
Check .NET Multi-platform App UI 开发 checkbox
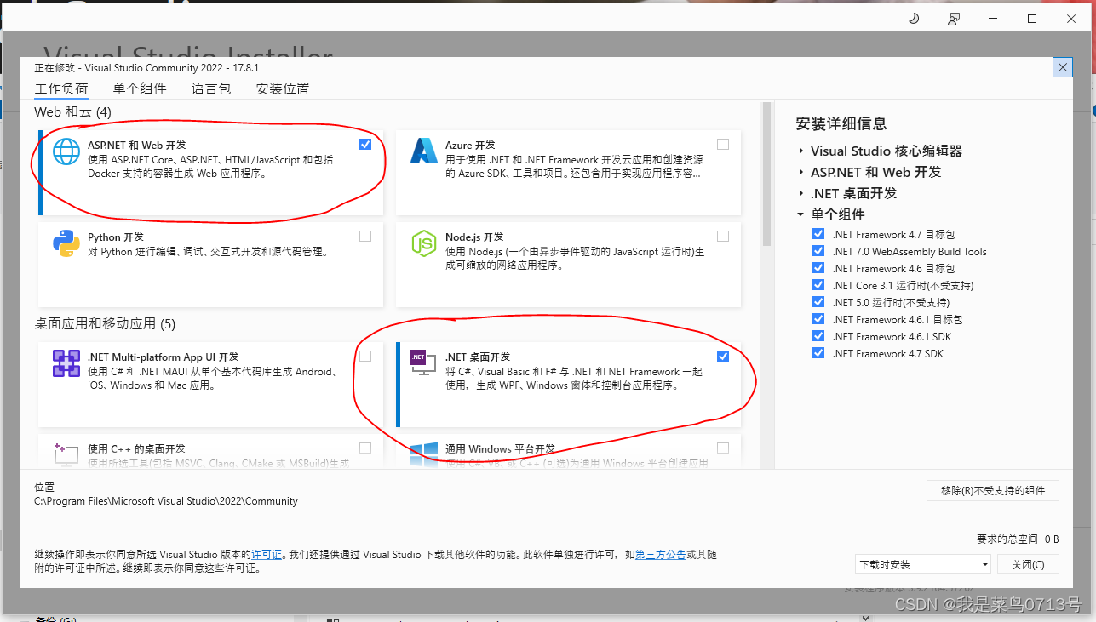(x=365, y=356)
